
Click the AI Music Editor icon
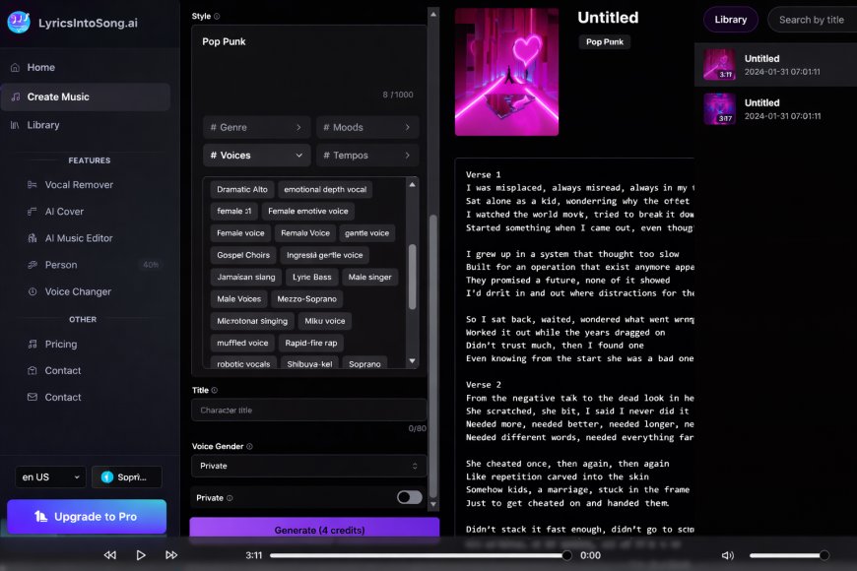[x=33, y=238]
